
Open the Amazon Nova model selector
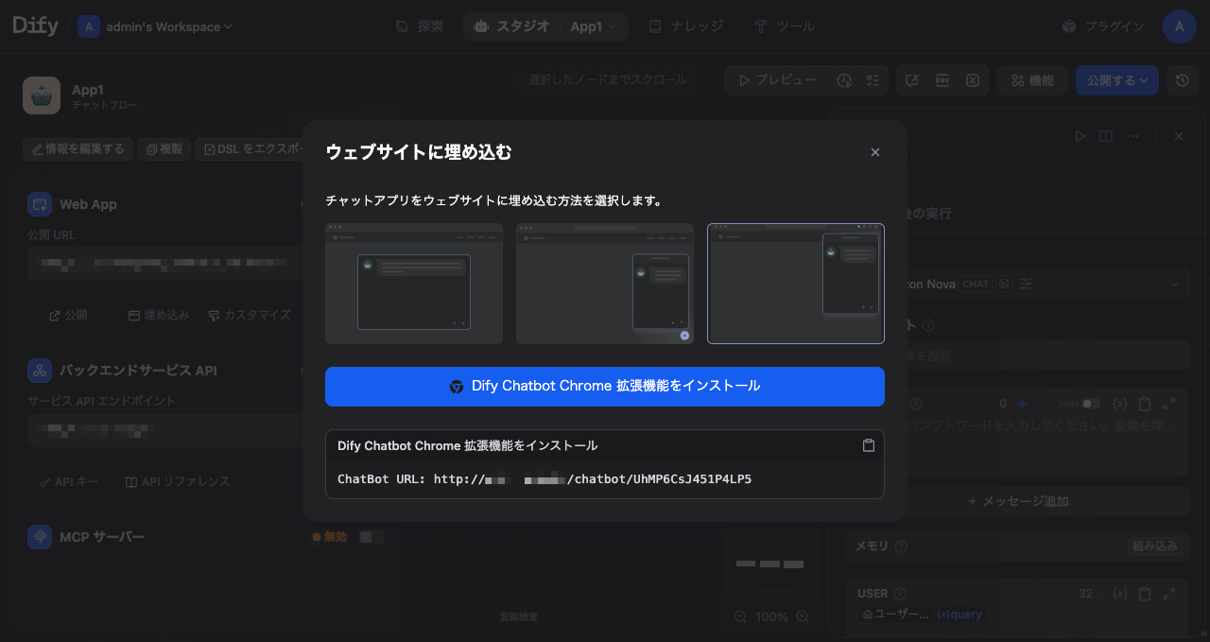pos(945,283)
